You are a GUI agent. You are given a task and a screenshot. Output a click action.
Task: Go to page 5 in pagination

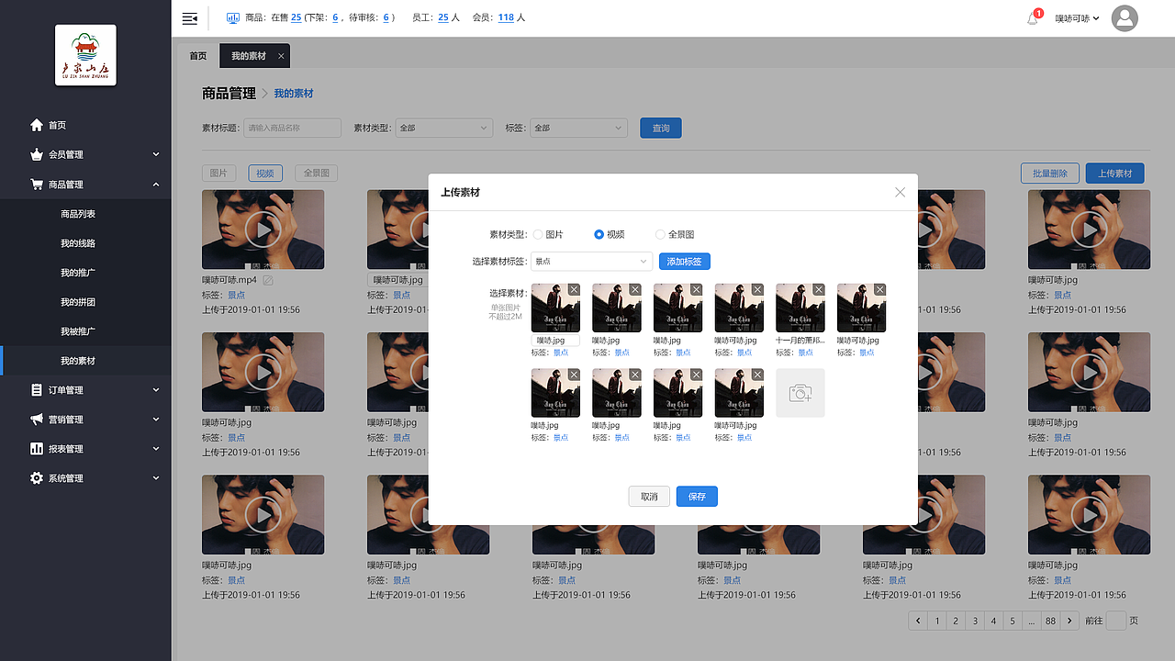(1012, 621)
